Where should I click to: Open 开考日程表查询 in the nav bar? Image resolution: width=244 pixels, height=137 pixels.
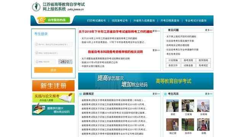tap(170, 21)
